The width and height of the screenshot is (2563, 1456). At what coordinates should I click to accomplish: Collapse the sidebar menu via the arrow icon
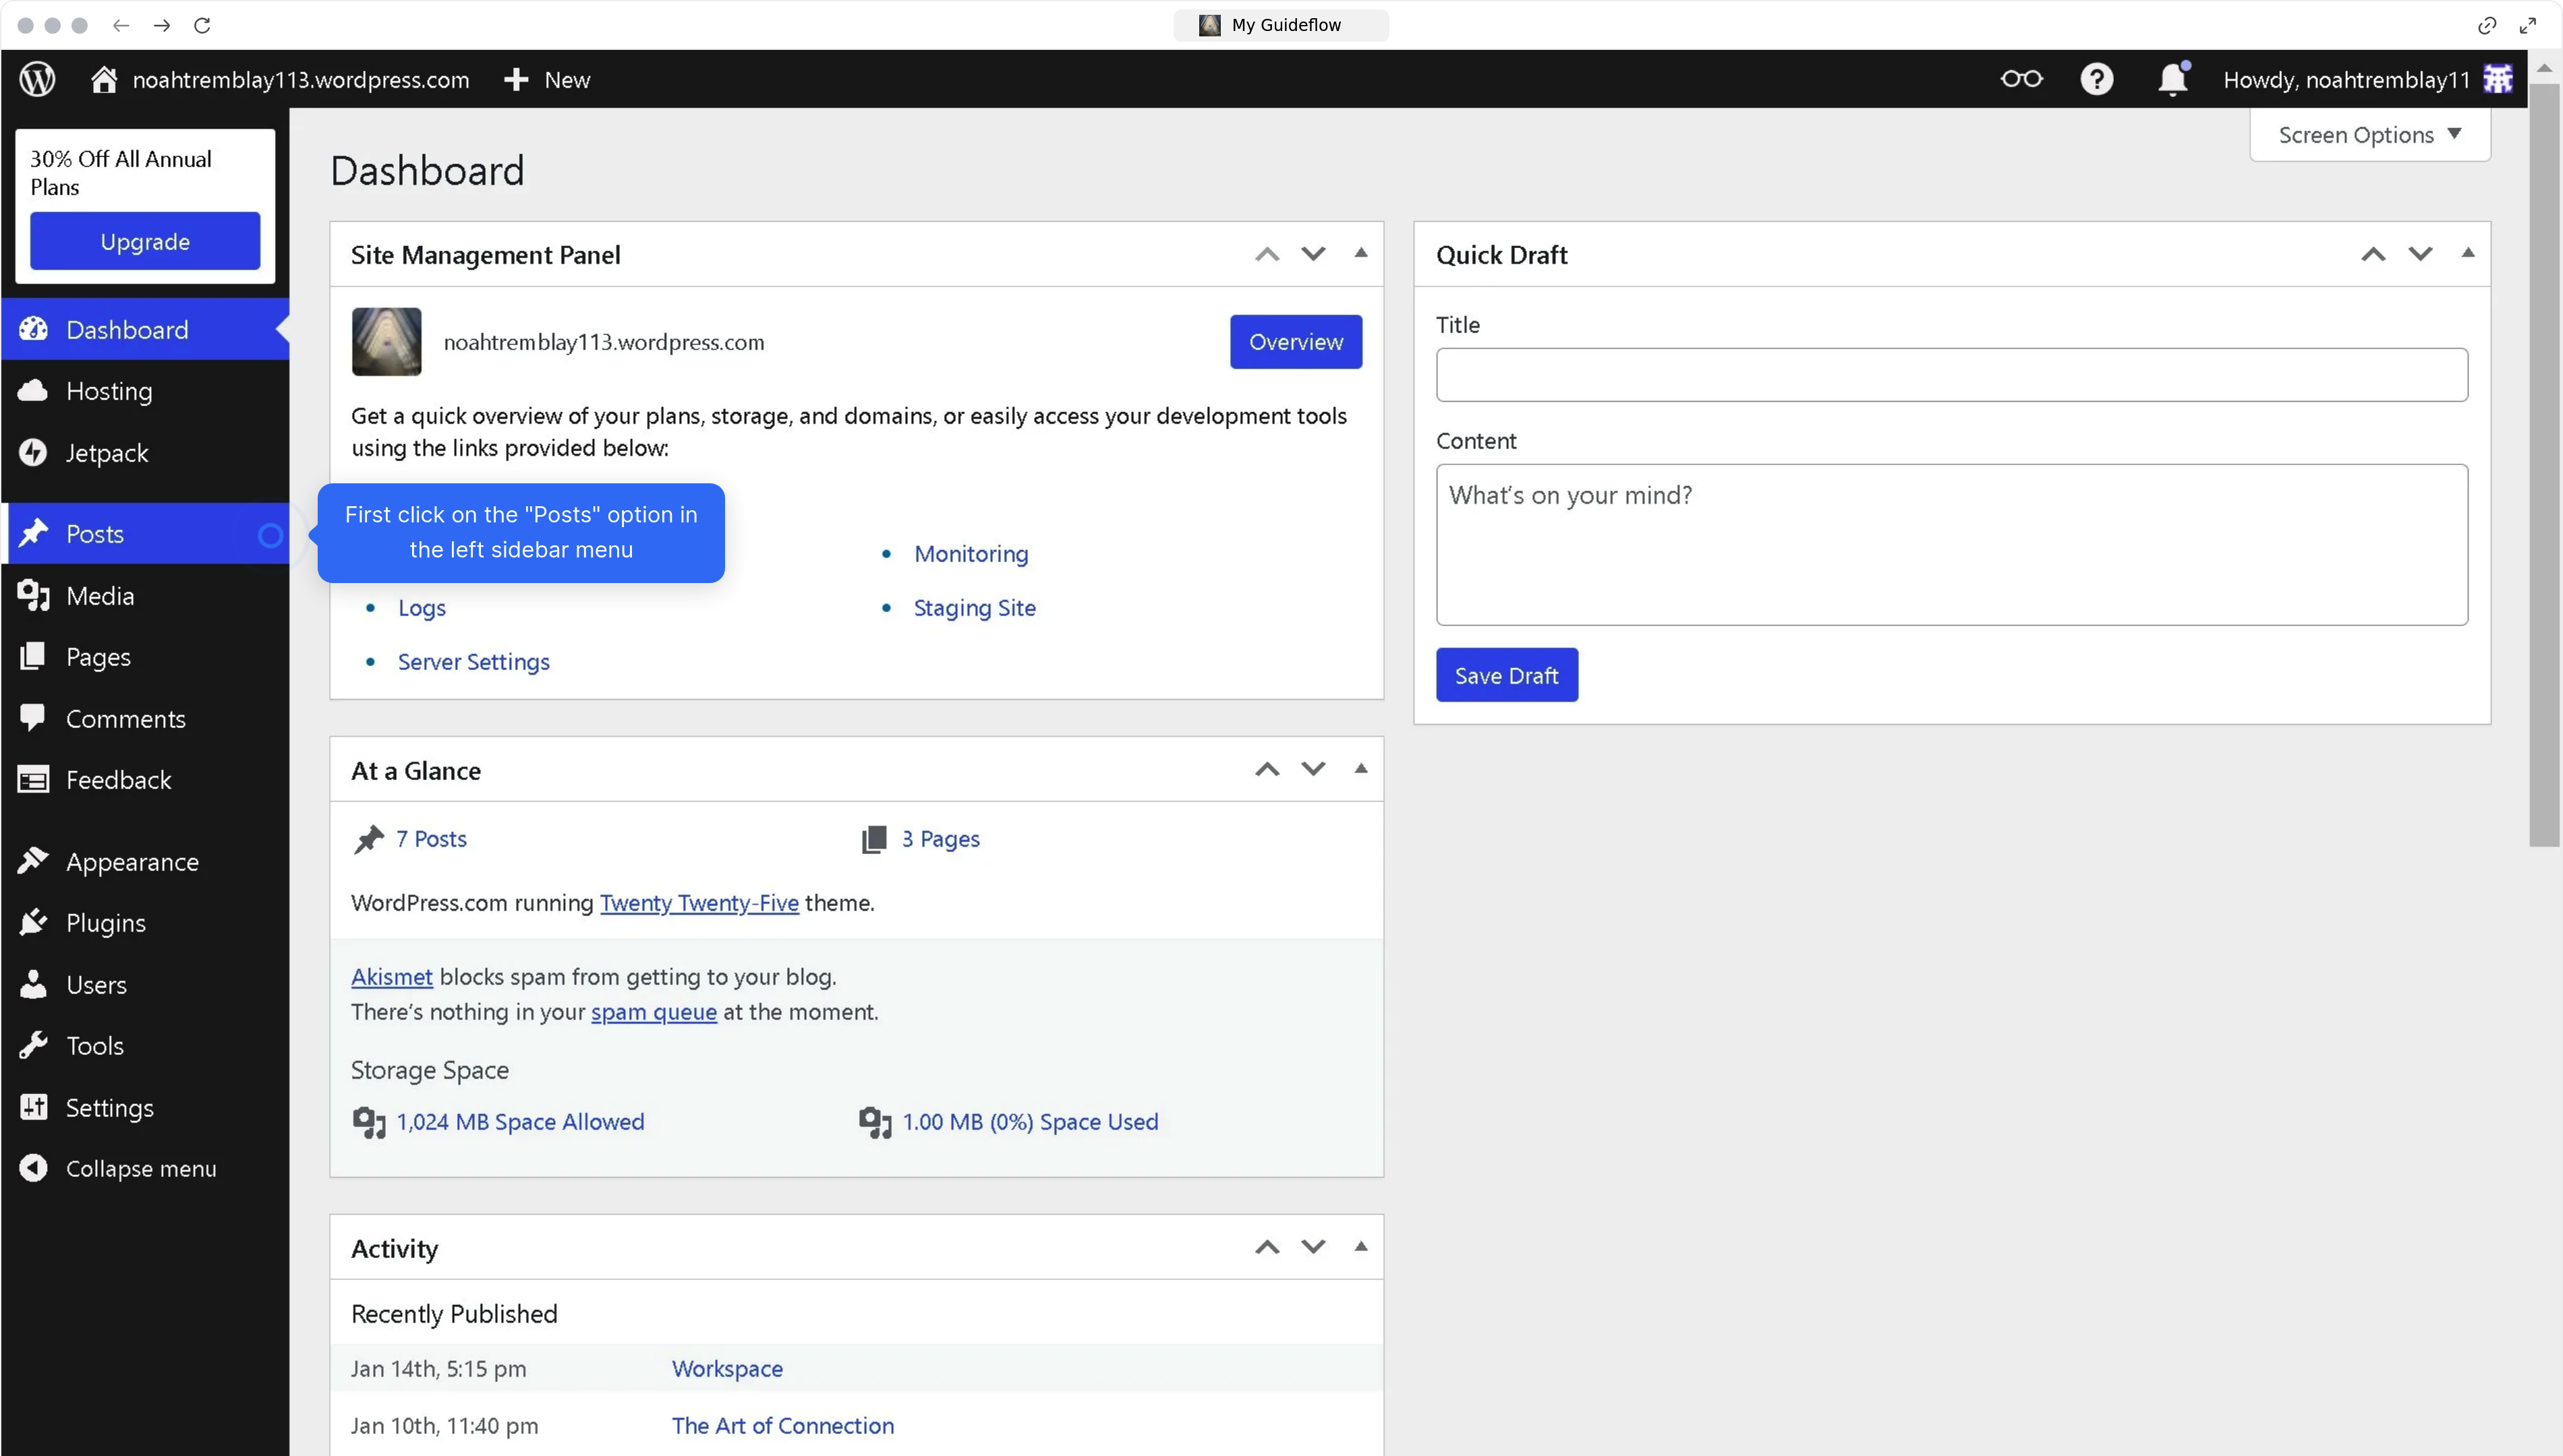(x=33, y=1167)
